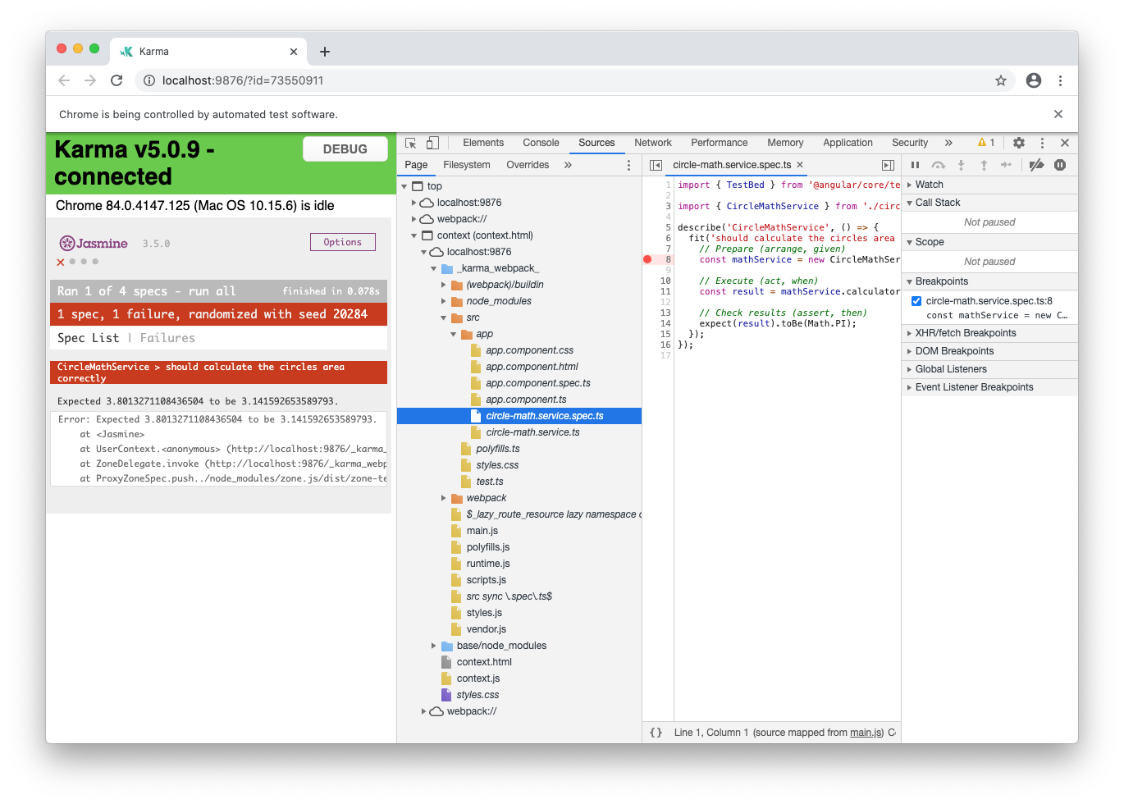Go back in browser history
Screen dimensions: 1124x804
point(64,80)
